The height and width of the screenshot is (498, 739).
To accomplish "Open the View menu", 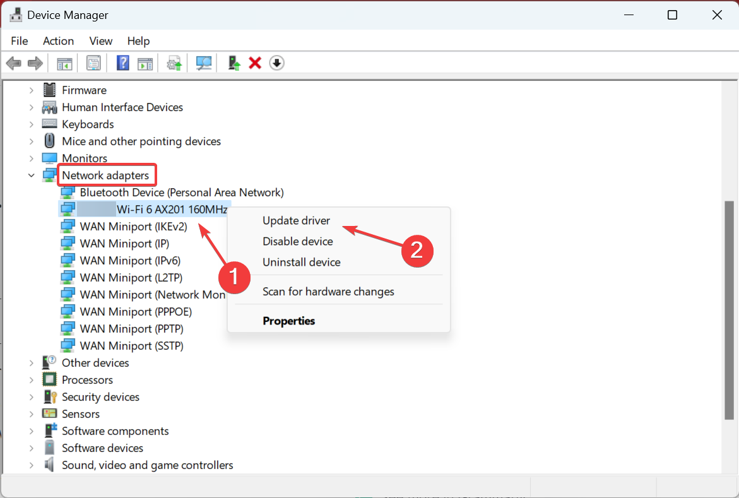I will 100,41.
